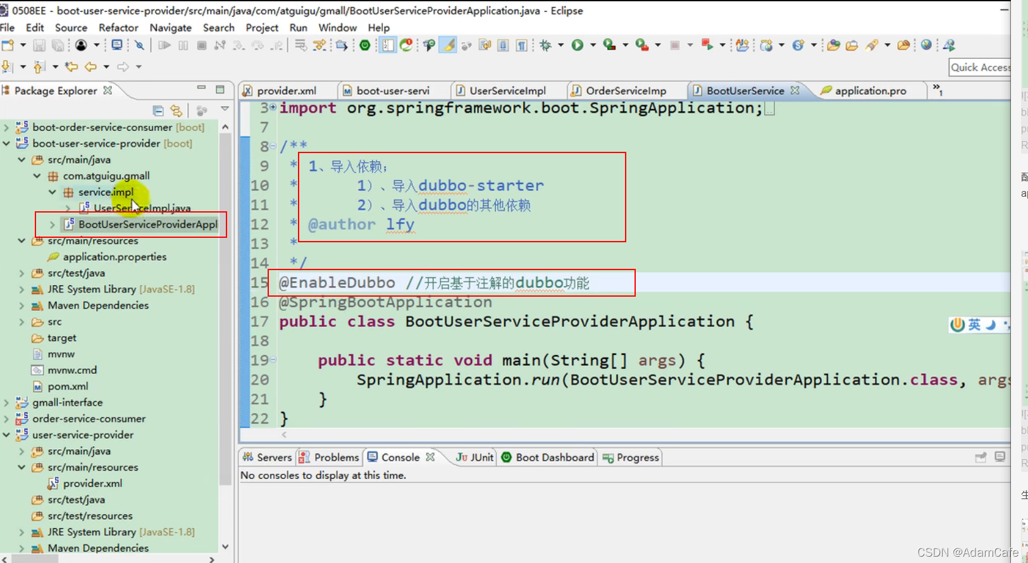Show hidden editor tabs list
Viewport: 1028px width, 563px height.
(x=937, y=90)
